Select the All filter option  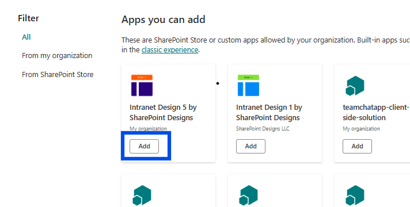tap(26, 37)
